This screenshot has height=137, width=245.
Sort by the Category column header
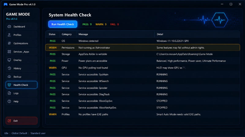coord(66,34)
